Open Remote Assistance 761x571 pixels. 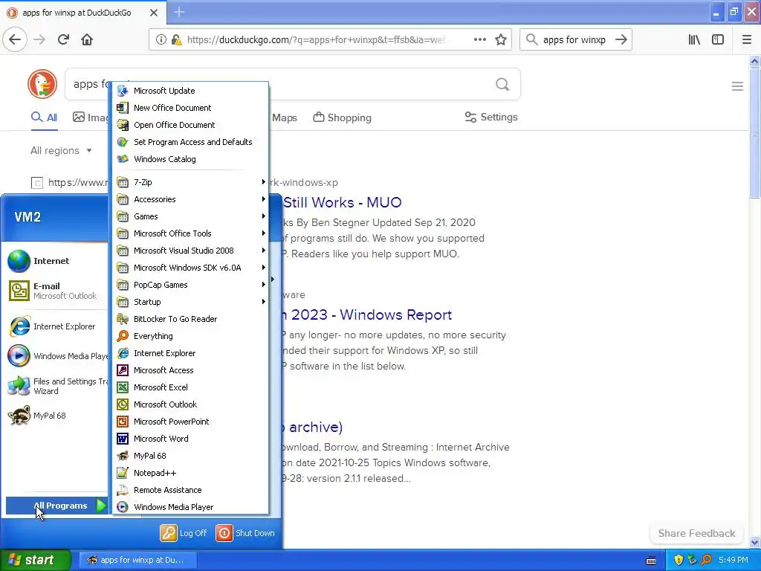pos(190,490)
